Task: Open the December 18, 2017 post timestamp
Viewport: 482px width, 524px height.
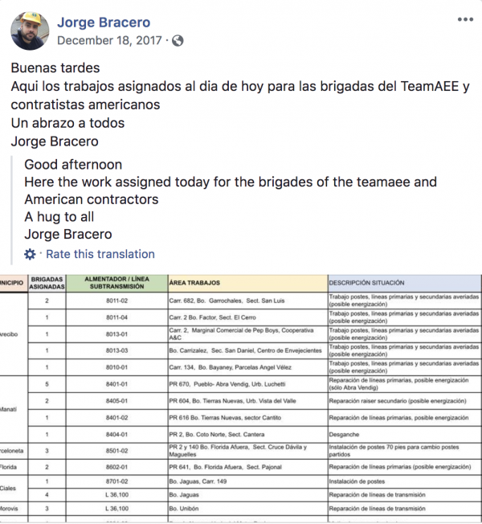Action: (108, 40)
